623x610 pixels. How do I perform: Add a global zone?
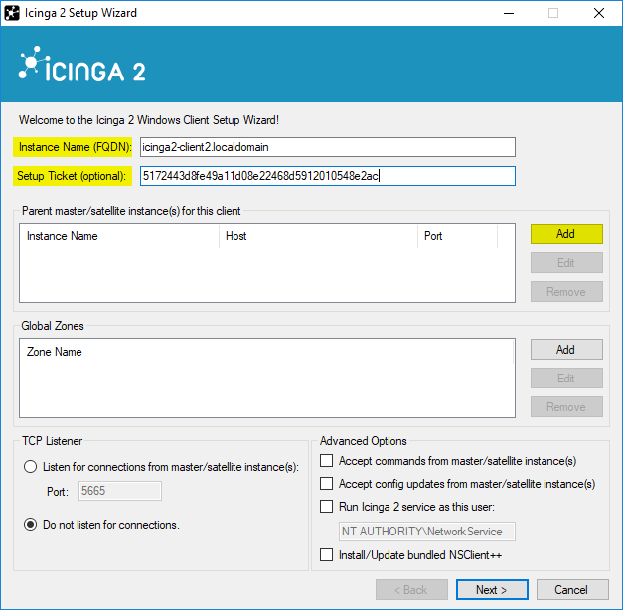tap(566, 350)
